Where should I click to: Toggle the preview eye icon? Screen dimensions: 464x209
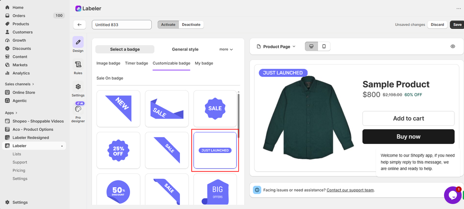[x=453, y=47]
